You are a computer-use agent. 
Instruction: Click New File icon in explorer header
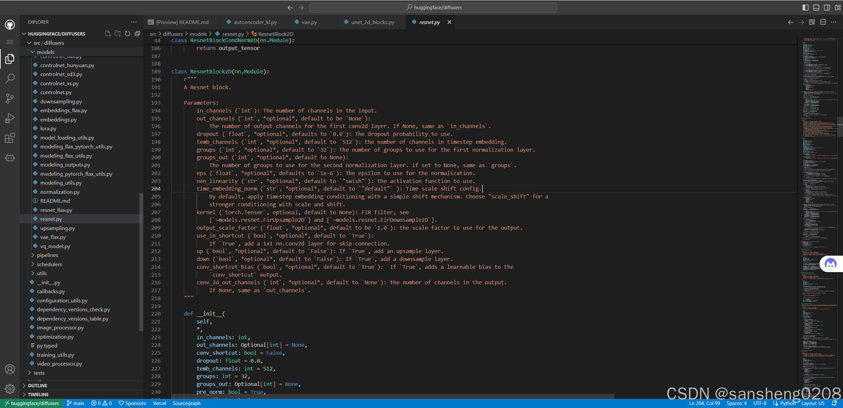coord(108,34)
